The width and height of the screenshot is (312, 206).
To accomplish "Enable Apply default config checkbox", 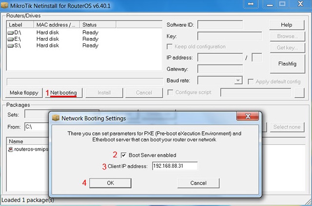I will tap(251, 82).
